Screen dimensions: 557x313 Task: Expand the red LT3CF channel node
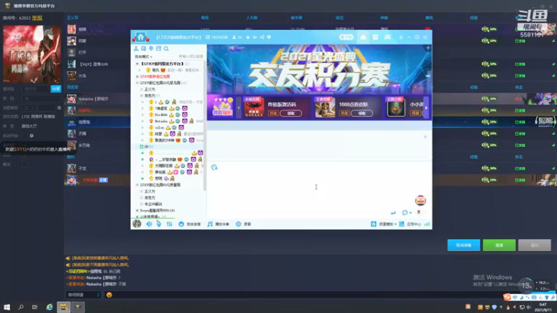(137, 77)
